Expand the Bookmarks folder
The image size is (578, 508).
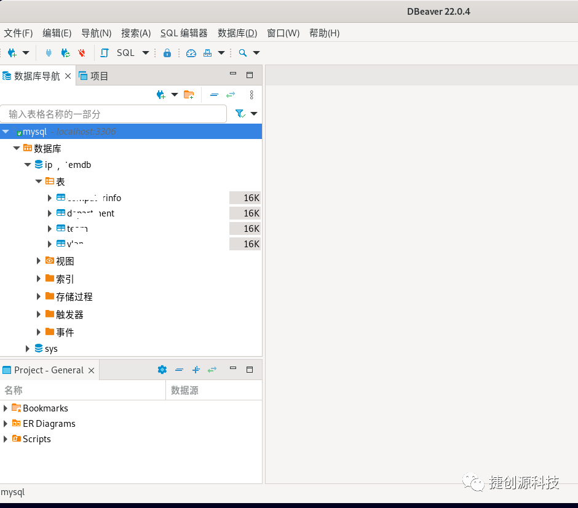[x=5, y=408]
